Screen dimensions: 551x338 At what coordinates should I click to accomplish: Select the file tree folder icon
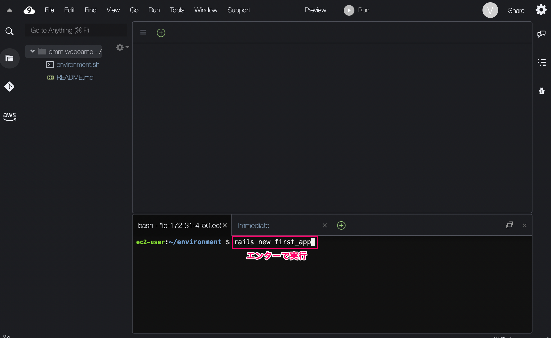pos(9,58)
